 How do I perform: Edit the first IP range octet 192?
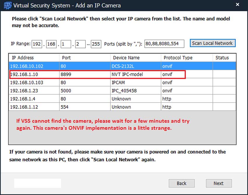tap(37, 44)
